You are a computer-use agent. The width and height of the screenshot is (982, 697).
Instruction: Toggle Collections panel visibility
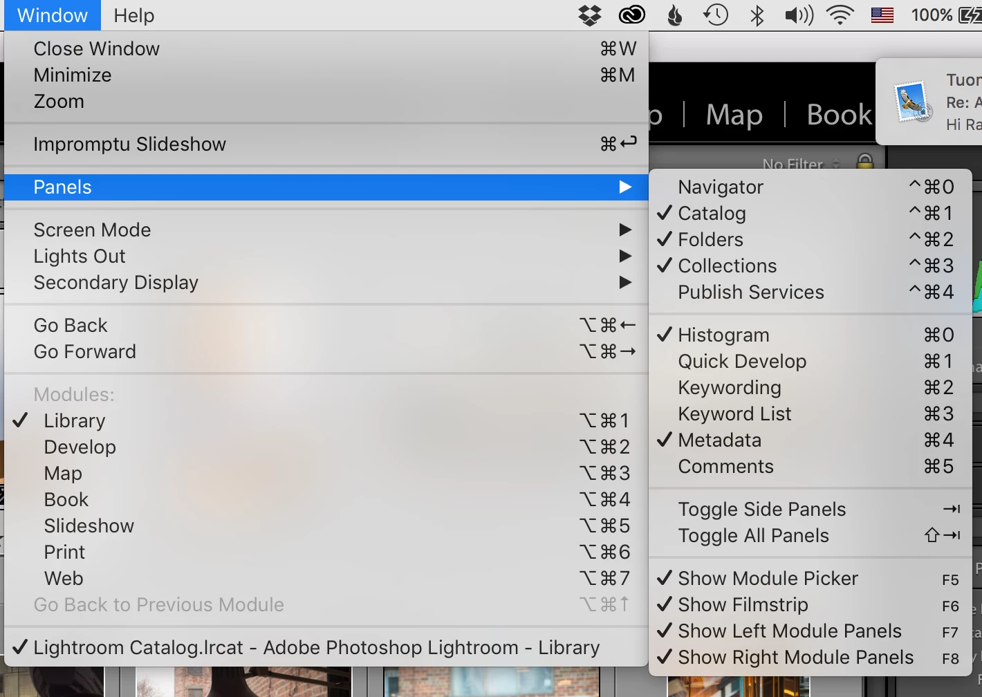click(810, 266)
